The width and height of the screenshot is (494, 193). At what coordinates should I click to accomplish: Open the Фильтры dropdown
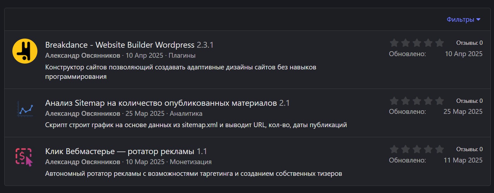(463, 19)
